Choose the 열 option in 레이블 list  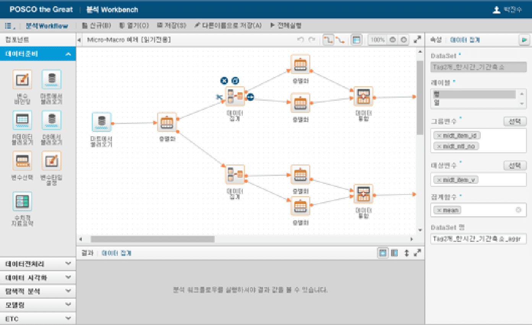[x=474, y=103]
